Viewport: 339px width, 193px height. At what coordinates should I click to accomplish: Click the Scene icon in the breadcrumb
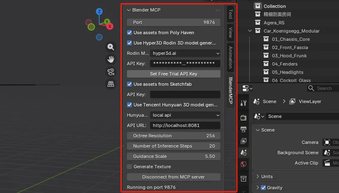click(x=256, y=101)
